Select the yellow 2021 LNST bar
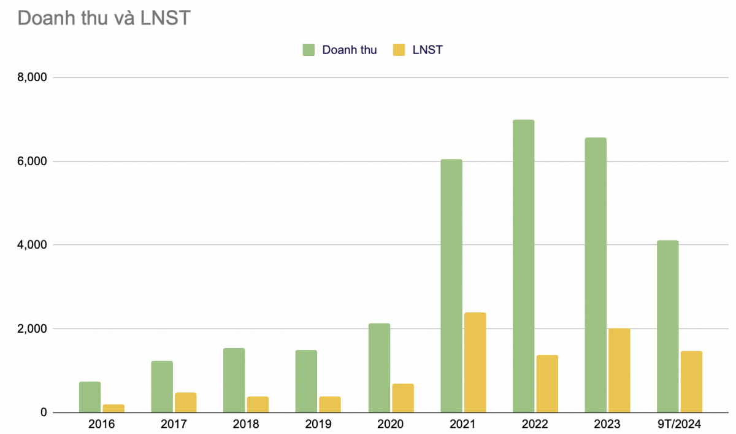Screen dimensions: 736x434 pos(475,363)
